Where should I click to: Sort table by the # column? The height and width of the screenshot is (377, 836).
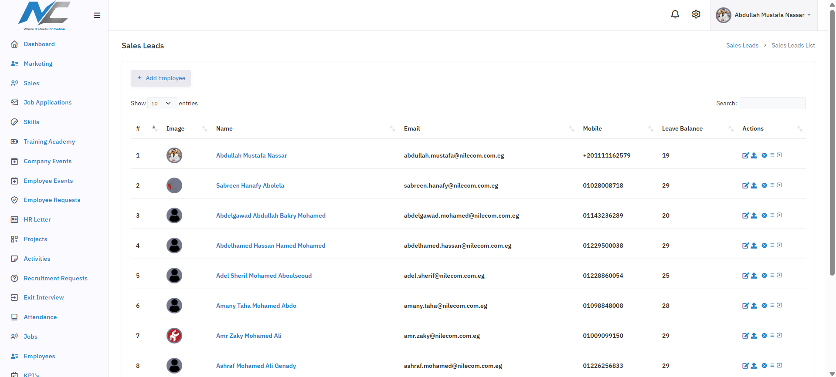146,128
